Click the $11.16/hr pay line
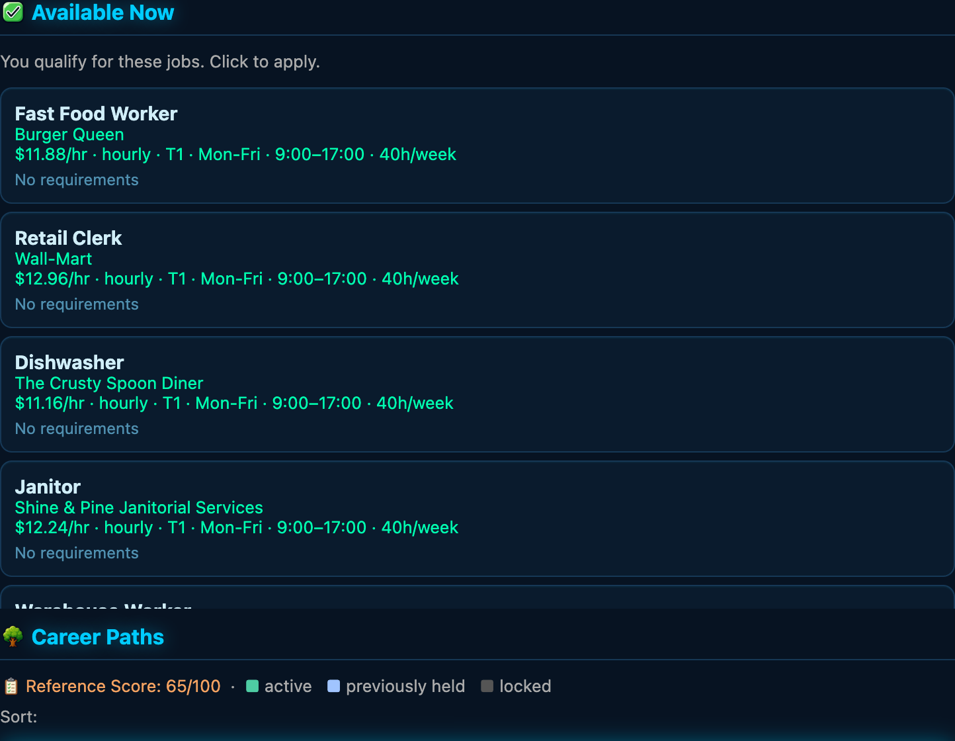Viewport: 955px width, 741px height. 234,403
